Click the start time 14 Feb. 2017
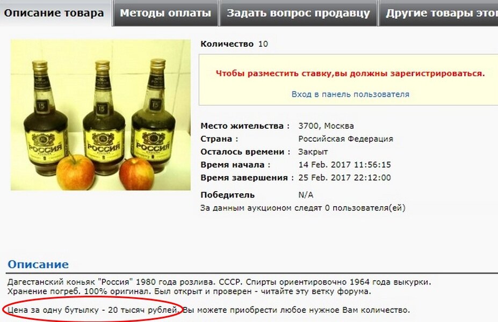 [344, 165]
